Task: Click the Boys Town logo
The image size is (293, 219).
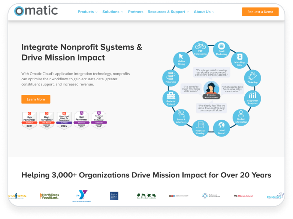Action: 17,196
